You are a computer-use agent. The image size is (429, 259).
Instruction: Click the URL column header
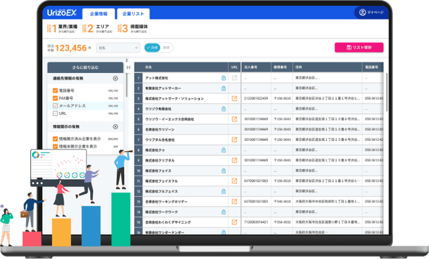pyautogui.click(x=235, y=67)
